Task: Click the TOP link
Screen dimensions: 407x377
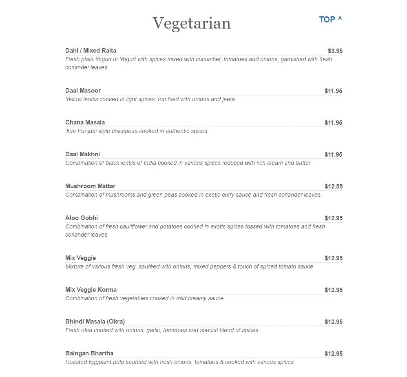Action: (330, 20)
